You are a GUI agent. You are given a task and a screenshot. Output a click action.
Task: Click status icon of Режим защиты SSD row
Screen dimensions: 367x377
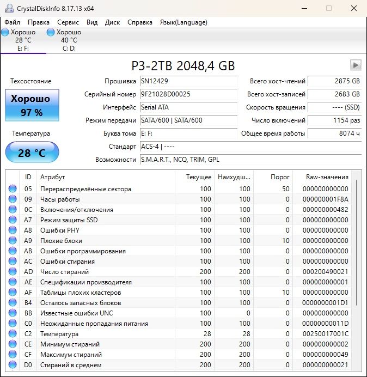pos(13,220)
